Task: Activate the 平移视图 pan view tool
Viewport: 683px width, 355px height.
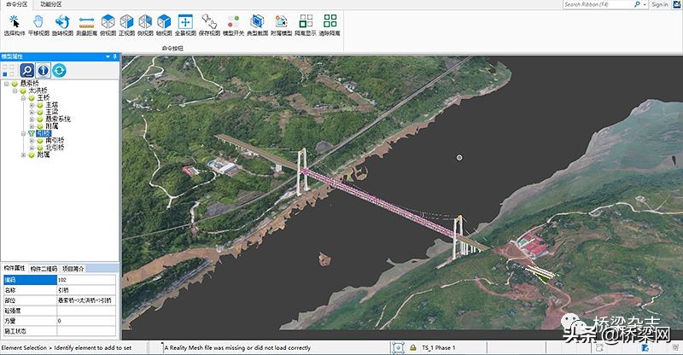Action: (x=38, y=21)
